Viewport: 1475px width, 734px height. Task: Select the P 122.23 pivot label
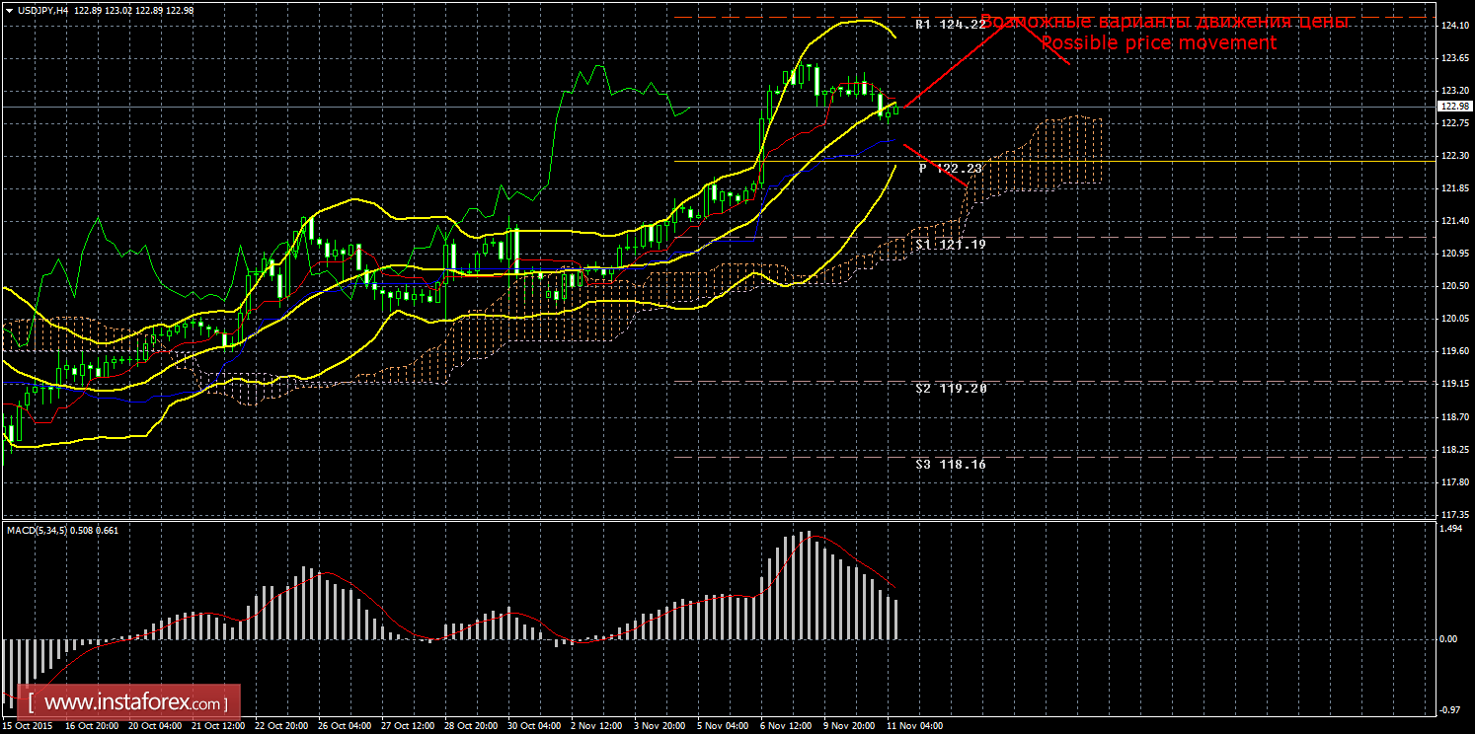pos(950,169)
